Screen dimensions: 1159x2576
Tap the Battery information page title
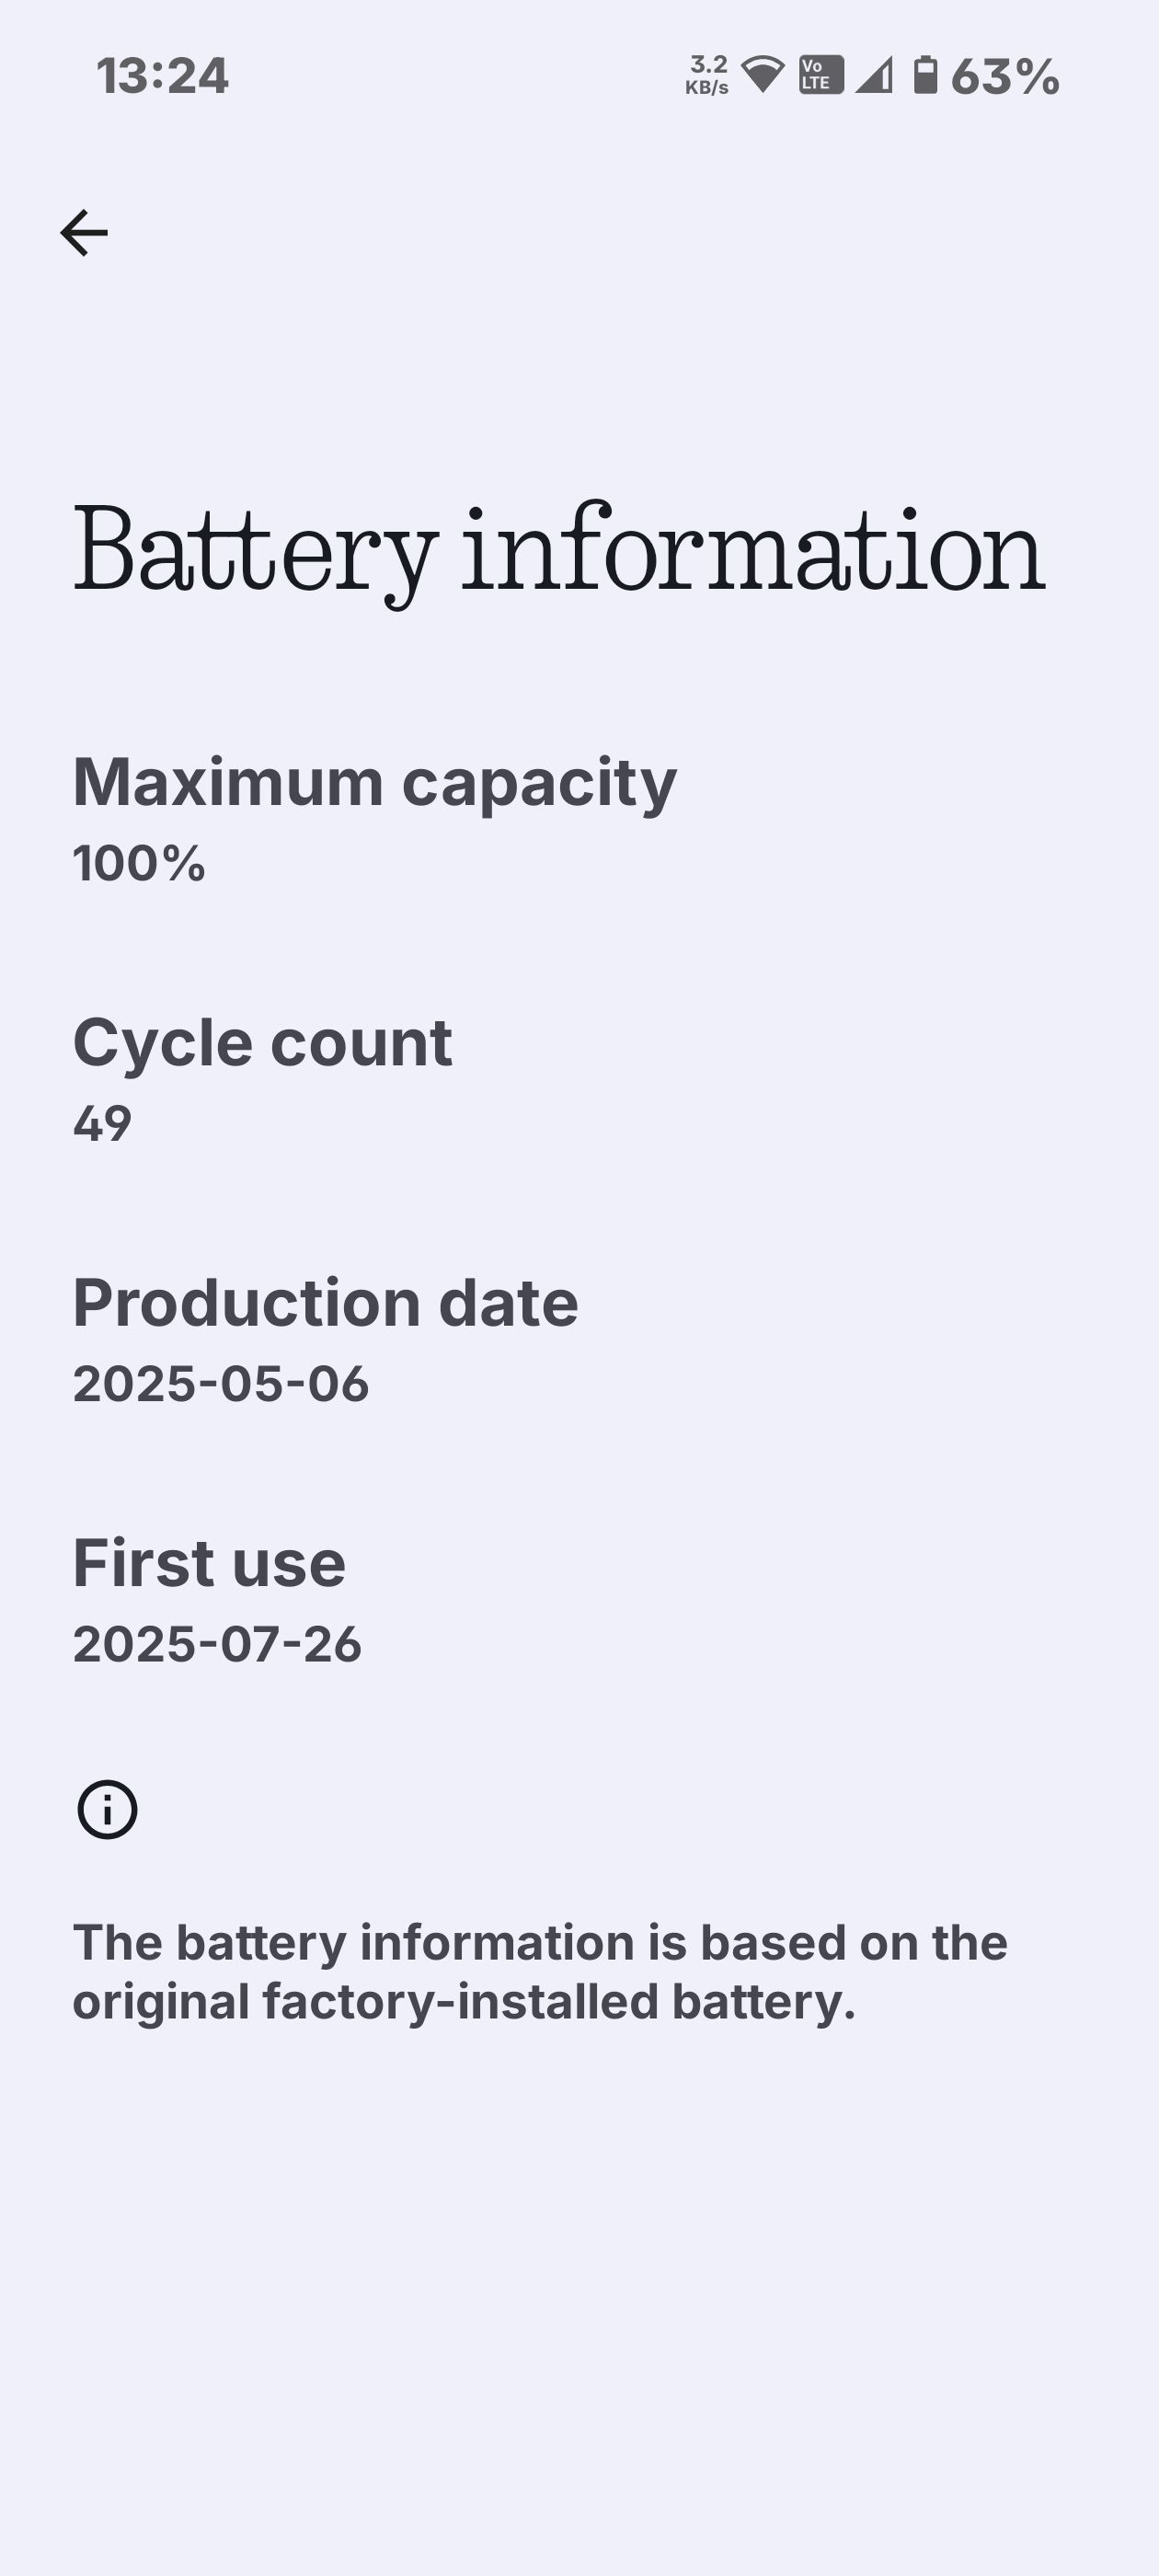tap(558, 552)
